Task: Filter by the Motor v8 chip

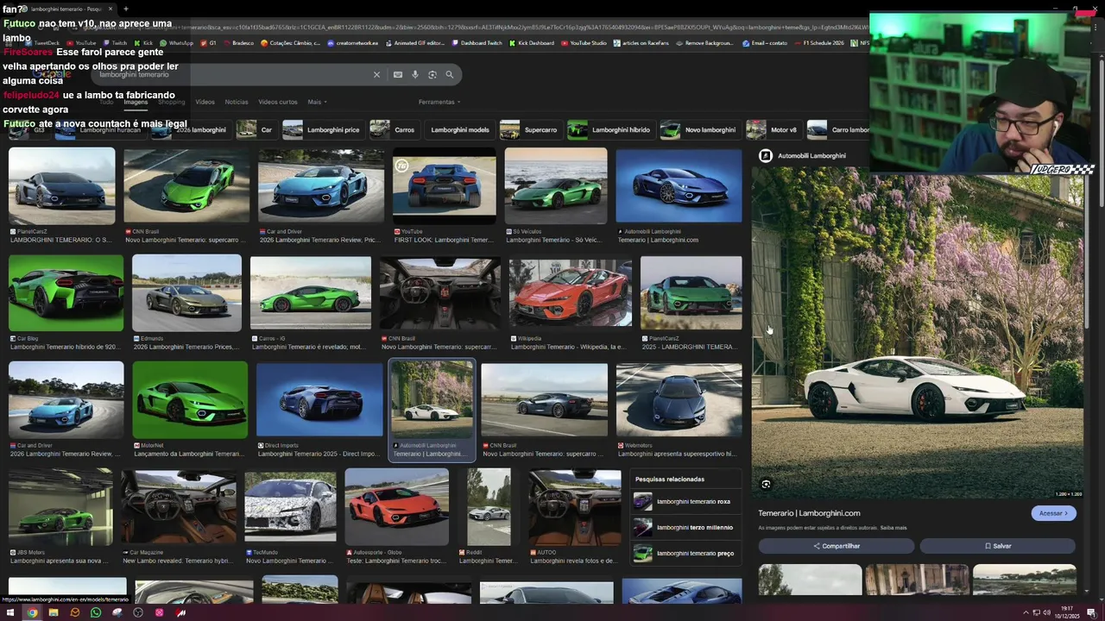Action: coord(773,130)
